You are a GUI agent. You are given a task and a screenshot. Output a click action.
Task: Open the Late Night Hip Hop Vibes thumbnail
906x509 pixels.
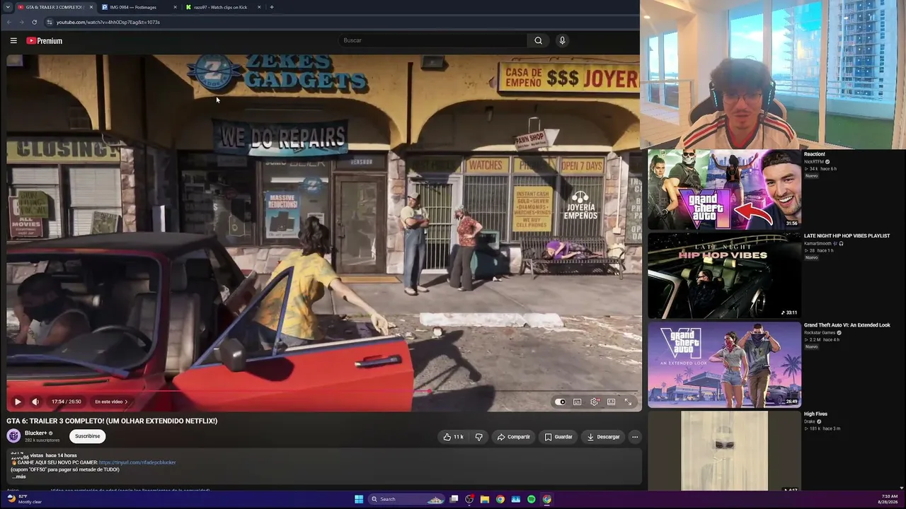pyautogui.click(x=724, y=275)
